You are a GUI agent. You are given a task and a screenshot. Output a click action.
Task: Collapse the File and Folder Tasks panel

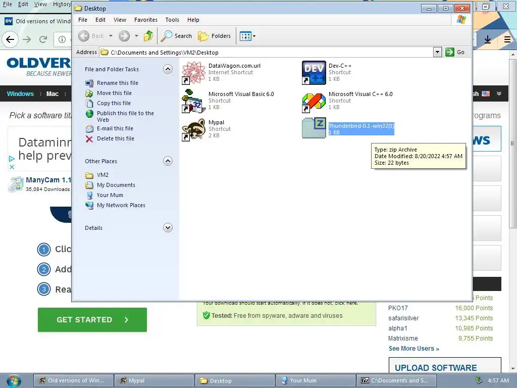tap(168, 69)
